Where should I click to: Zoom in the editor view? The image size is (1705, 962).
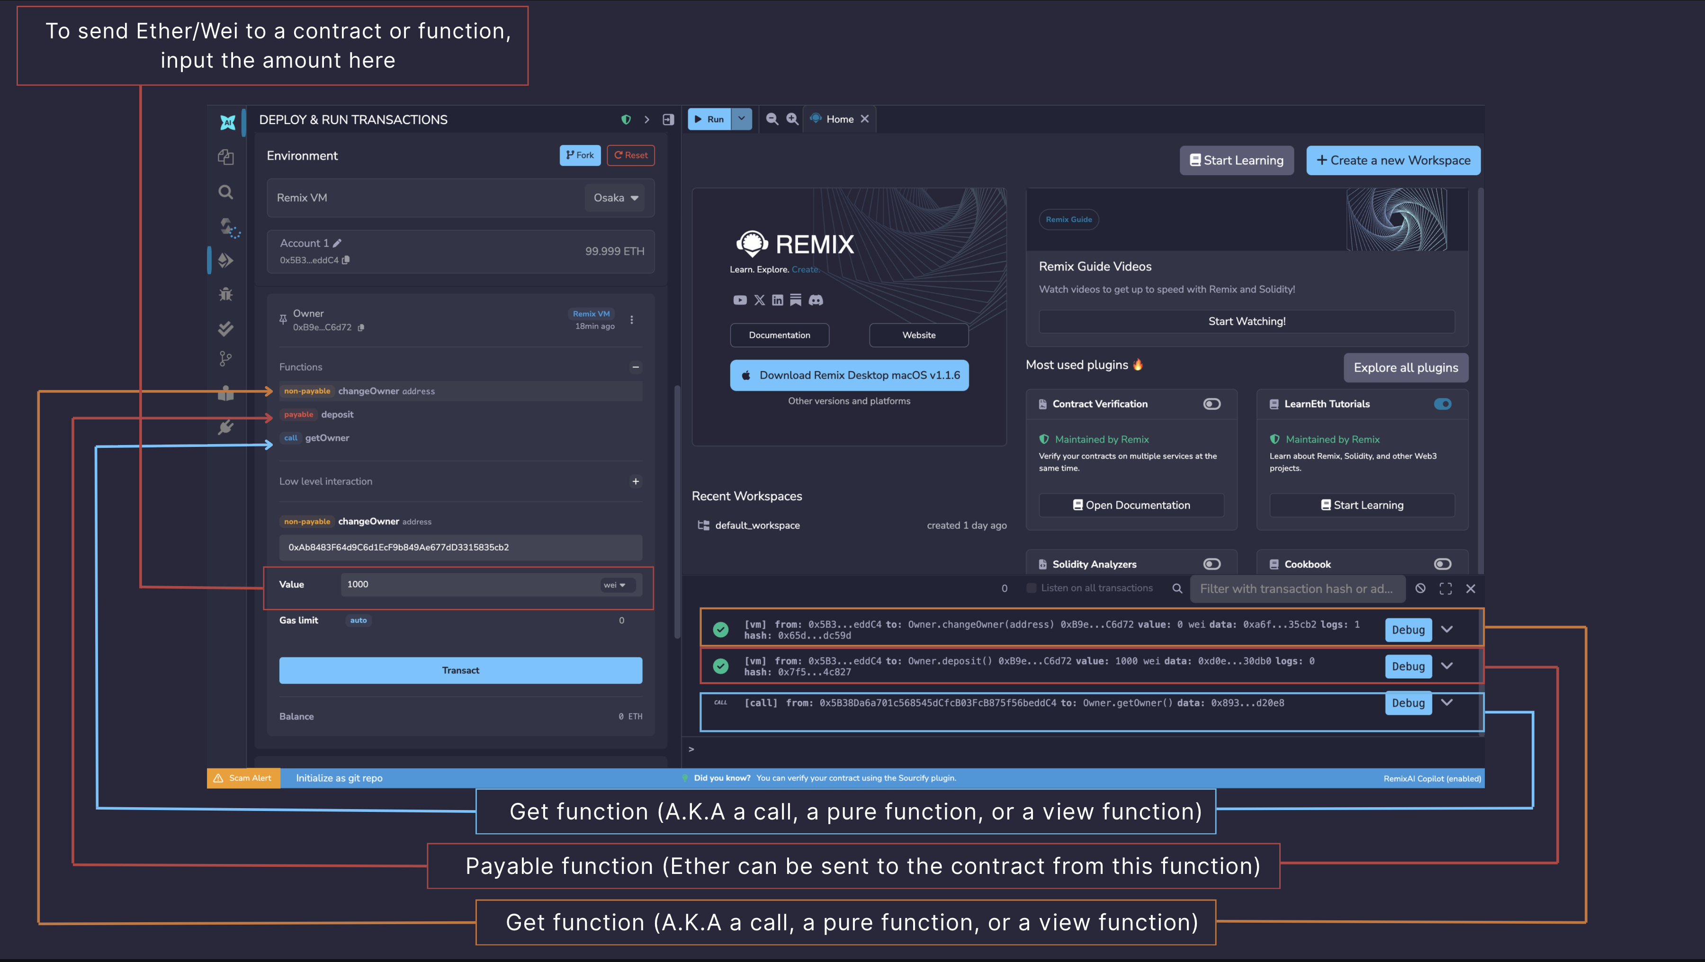click(791, 119)
